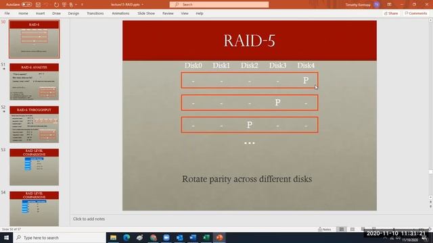Click the Save icon in title bar
Image resolution: width=433 pixels, height=243 pixels.
(x=38, y=5)
